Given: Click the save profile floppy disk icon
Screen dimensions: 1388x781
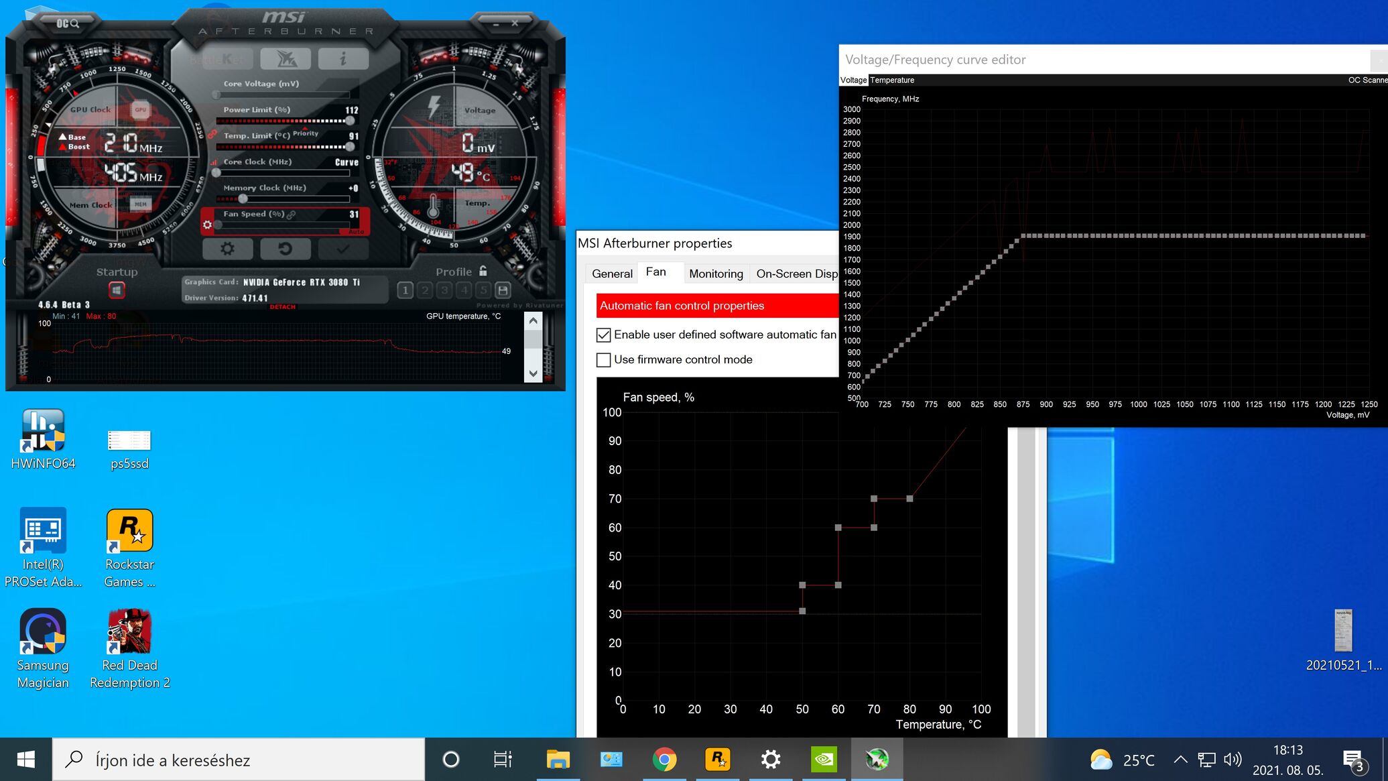Looking at the screenshot, I should [503, 290].
